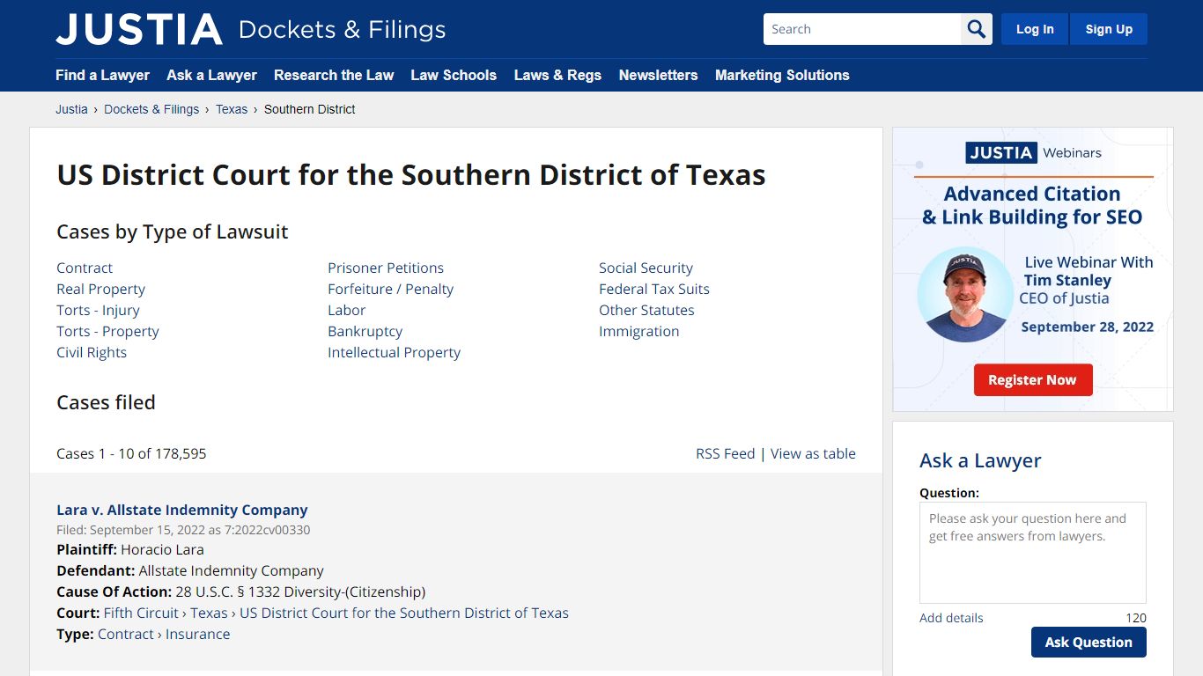Click Register Now webinar button
This screenshot has height=676, width=1203.
tap(1033, 380)
